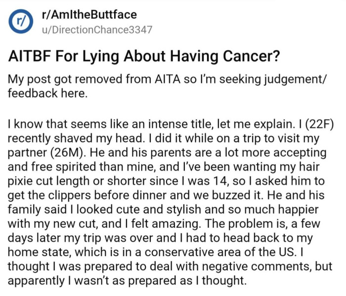Click the word Cancer? in the title
The height and width of the screenshot is (296, 346).
pos(251,56)
